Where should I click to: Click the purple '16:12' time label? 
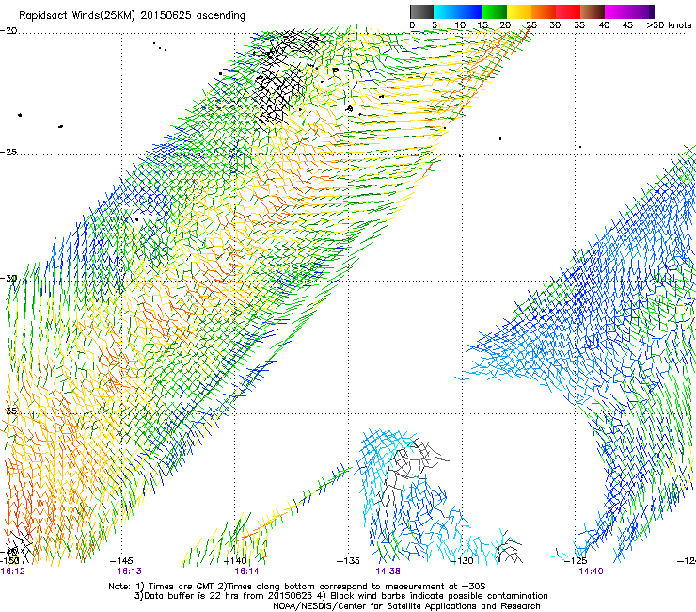13,572
